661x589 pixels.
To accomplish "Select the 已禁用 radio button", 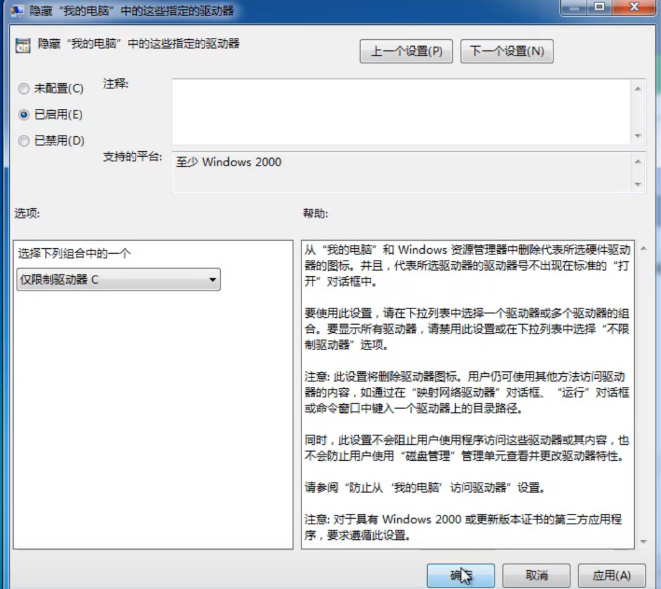I will 24,141.
